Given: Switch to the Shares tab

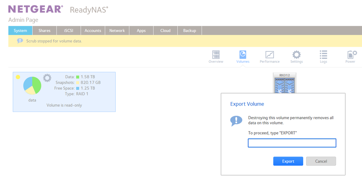Looking at the screenshot, I should click(x=45, y=31).
